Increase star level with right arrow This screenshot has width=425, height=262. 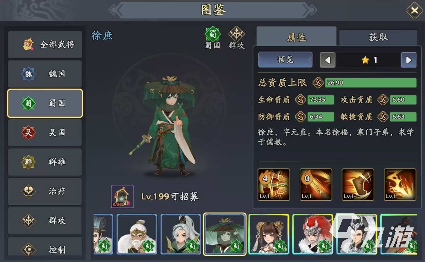click(x=409, y=60)
